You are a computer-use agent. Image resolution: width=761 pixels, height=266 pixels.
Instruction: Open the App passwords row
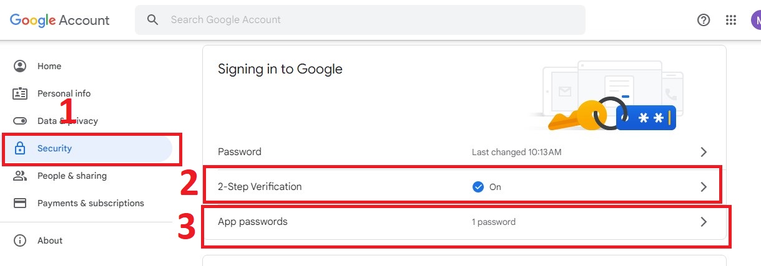[464, 222]
